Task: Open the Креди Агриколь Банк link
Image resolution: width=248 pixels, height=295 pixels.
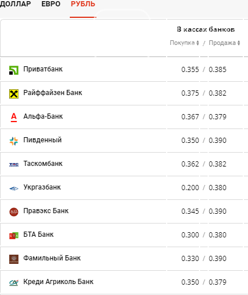Action: (x=58, y=282)
